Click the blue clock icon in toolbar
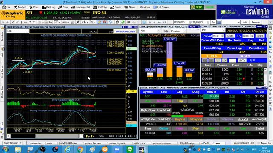 pos(110,22)
